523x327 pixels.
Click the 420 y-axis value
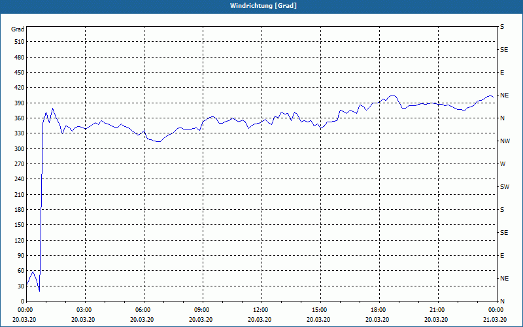(20, 88)
